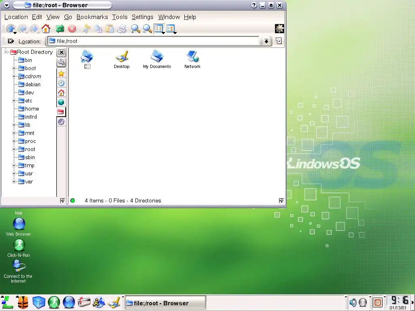
Task: Click file:/root - Browser taskbar button
Action: pyautogui.click(x=165, y=303)
